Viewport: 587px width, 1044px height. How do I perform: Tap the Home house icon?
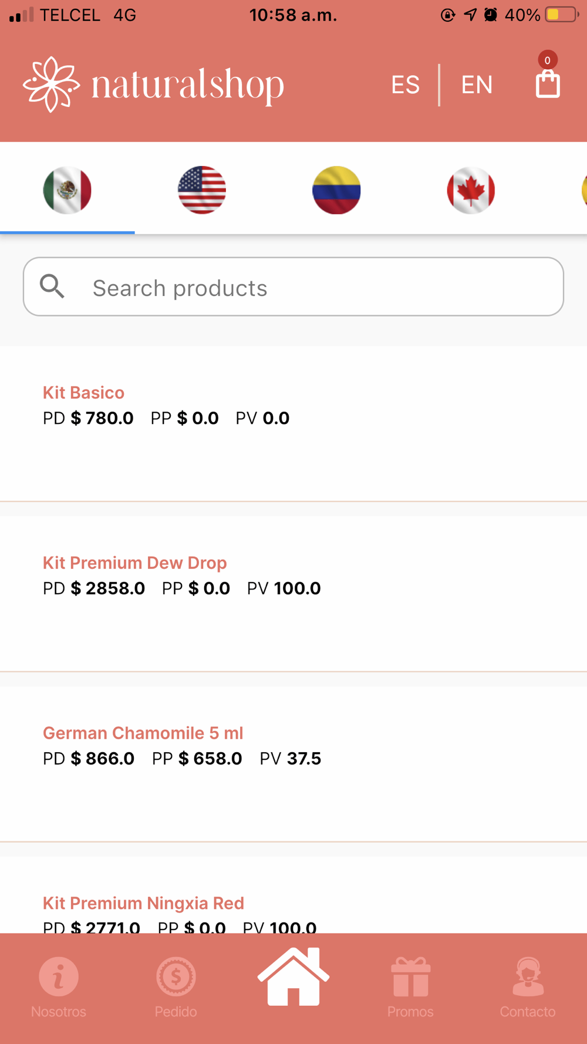(293, 978)
